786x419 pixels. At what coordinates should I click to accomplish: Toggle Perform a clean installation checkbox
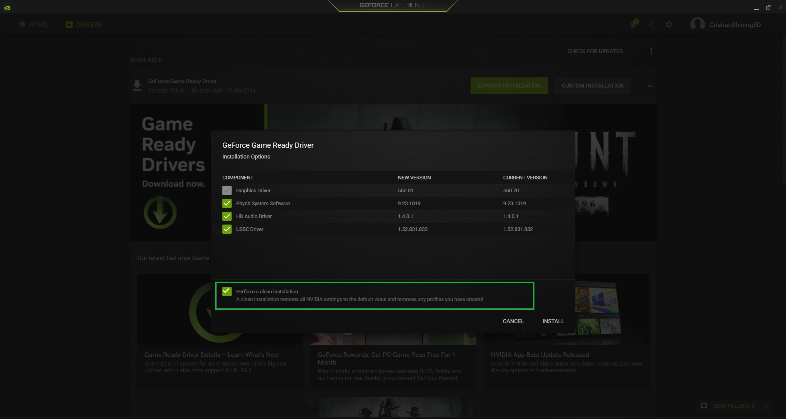click(x=227, y=291)
